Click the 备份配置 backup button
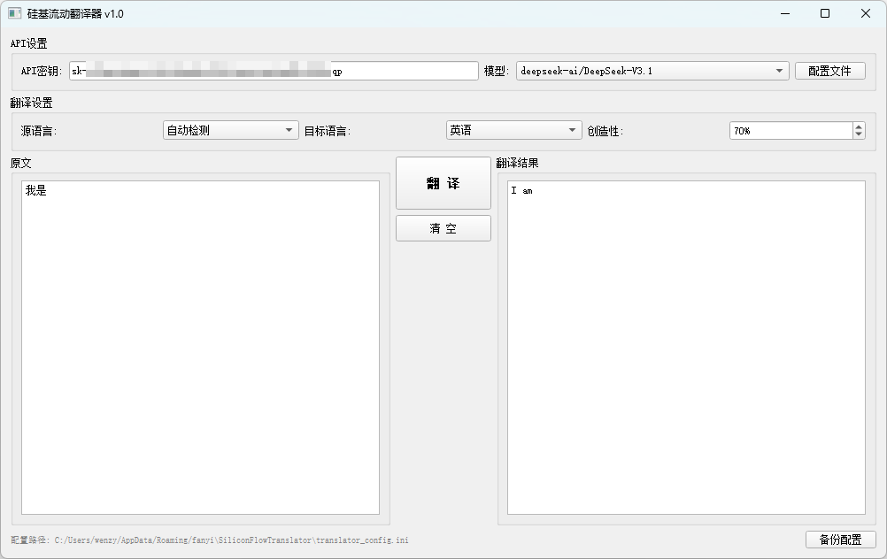 [840, 540]
